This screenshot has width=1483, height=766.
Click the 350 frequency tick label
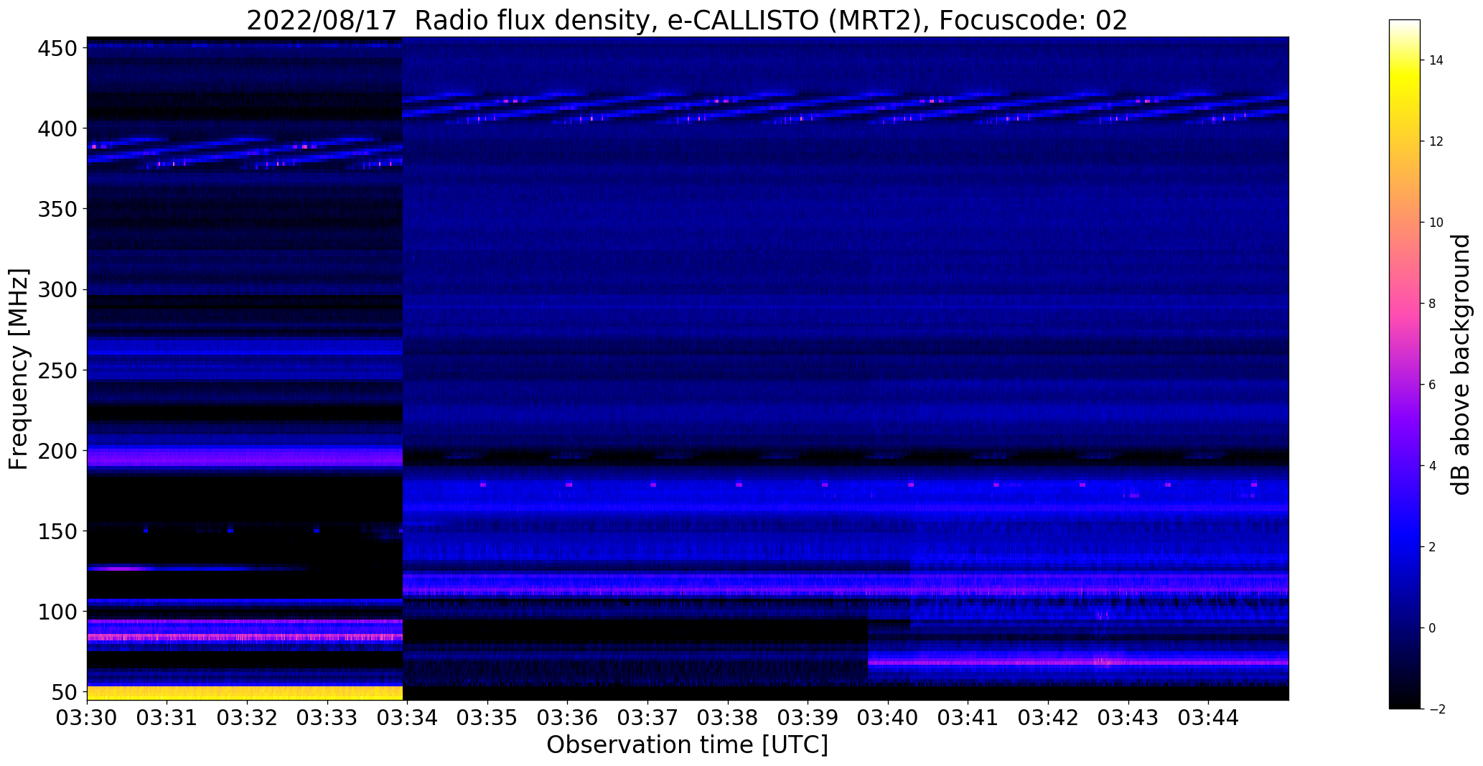coord(57,210)
